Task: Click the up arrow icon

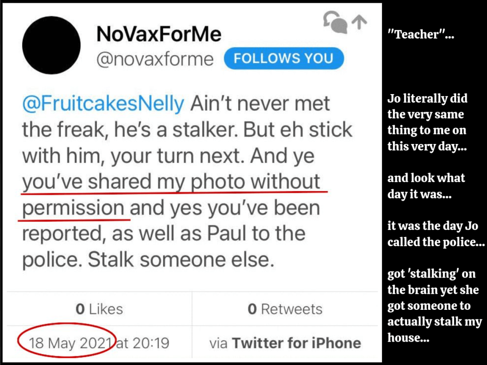Action: click(x=359, y=22)
